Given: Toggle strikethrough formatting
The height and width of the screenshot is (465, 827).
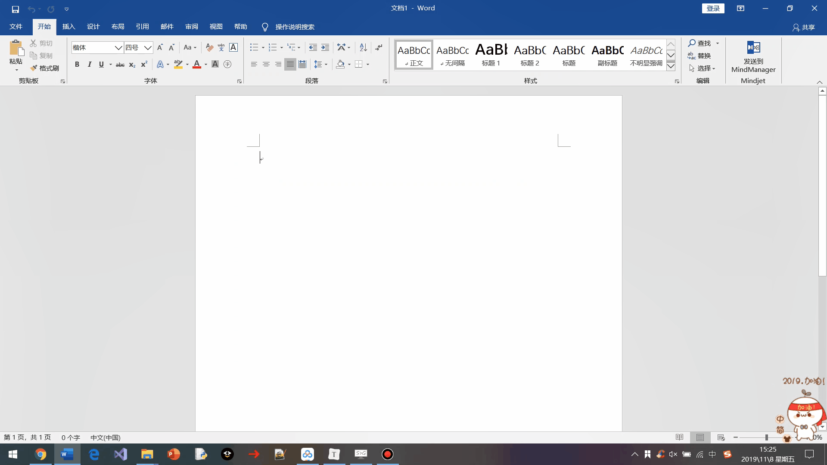Looking at the screenshot, I should tap(120, 65).
